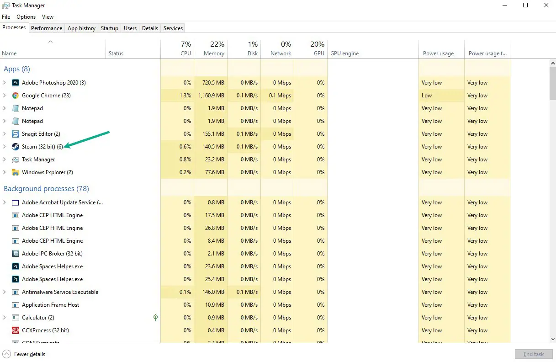Click the 23.2 MB Task Manager memory value
This screenshot has height=362, width=556.
click(215, 160)
